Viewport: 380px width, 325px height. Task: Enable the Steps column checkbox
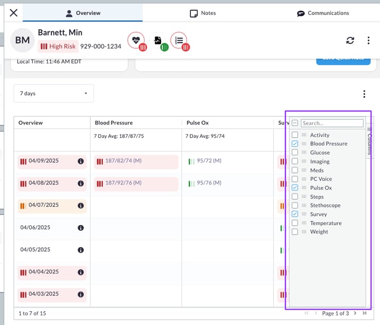[x=294, y=196]
